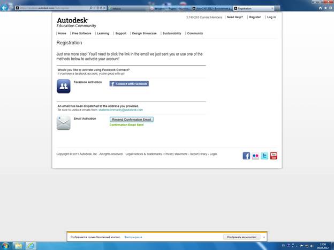The image size is (334, 250).
Task: Switch to the first green-icon browser tab
Action: click(x=128, y=9)
